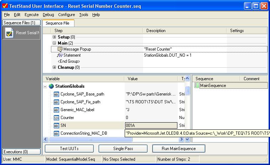
Task: Open the Edit menu
Action: coord(17,15)
